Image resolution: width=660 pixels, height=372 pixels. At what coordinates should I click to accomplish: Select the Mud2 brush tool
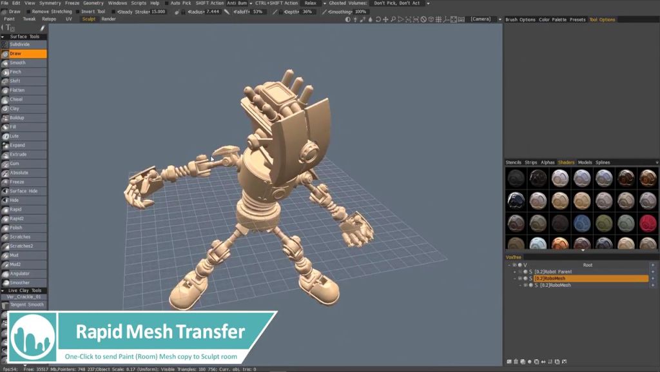click(x=24, y=264)
